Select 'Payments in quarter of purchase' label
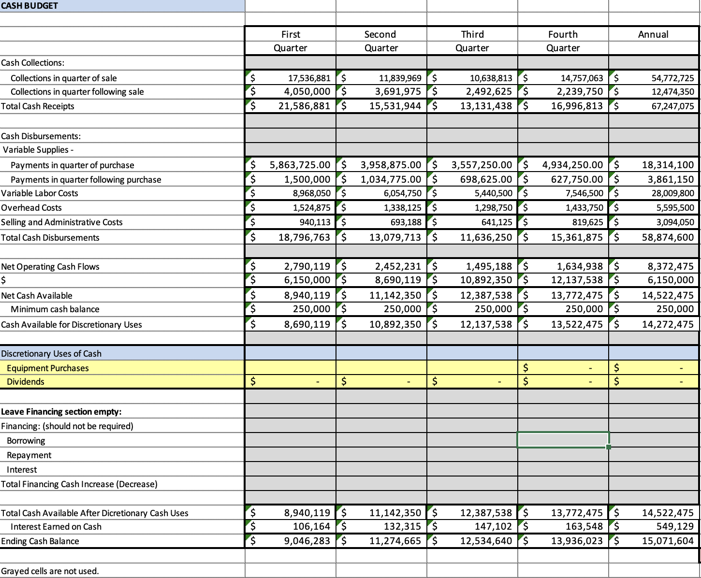Image resolution: width=701 pixels, height=578 pixels. coord(73,165)
